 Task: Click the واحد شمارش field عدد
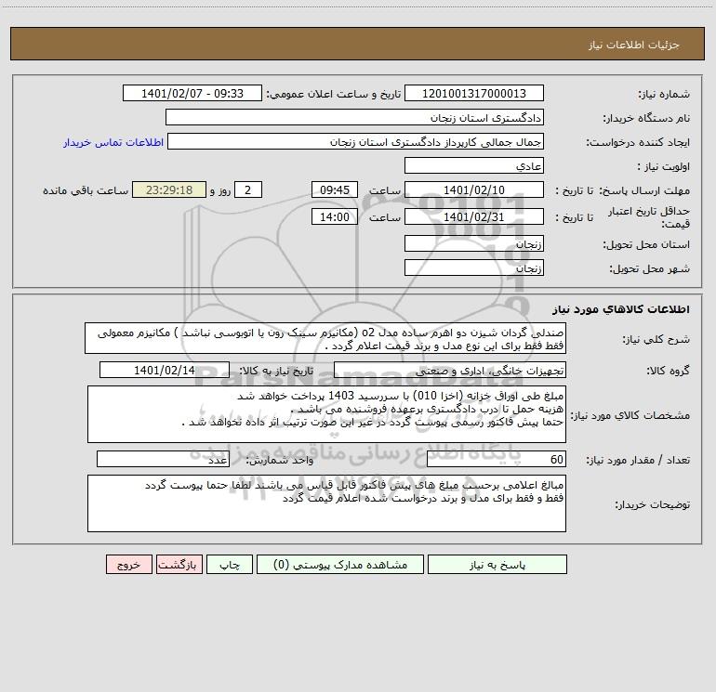pyautogui.click(x=163, y=460)
